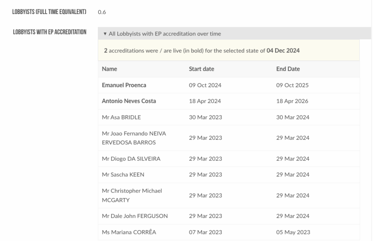Screen dimensions: 373x241
Task: Click the Start date column header
Action: click(201, 69)
